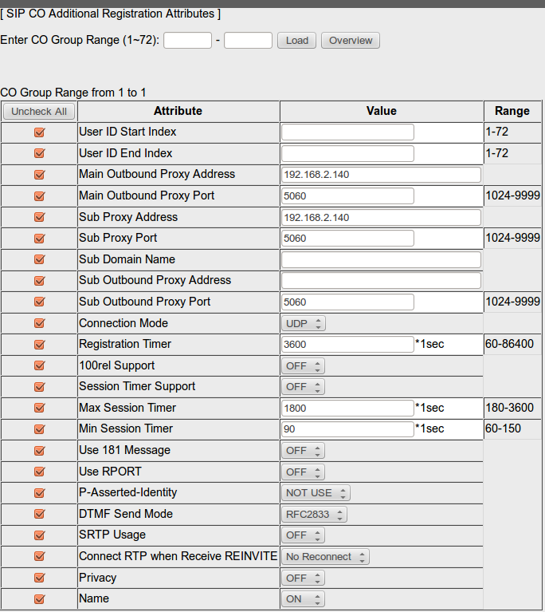Viewport: 545px width, 612px height.
Task: Open the Connection Mode UDP dropdown
Action: (x=304, y=323)
